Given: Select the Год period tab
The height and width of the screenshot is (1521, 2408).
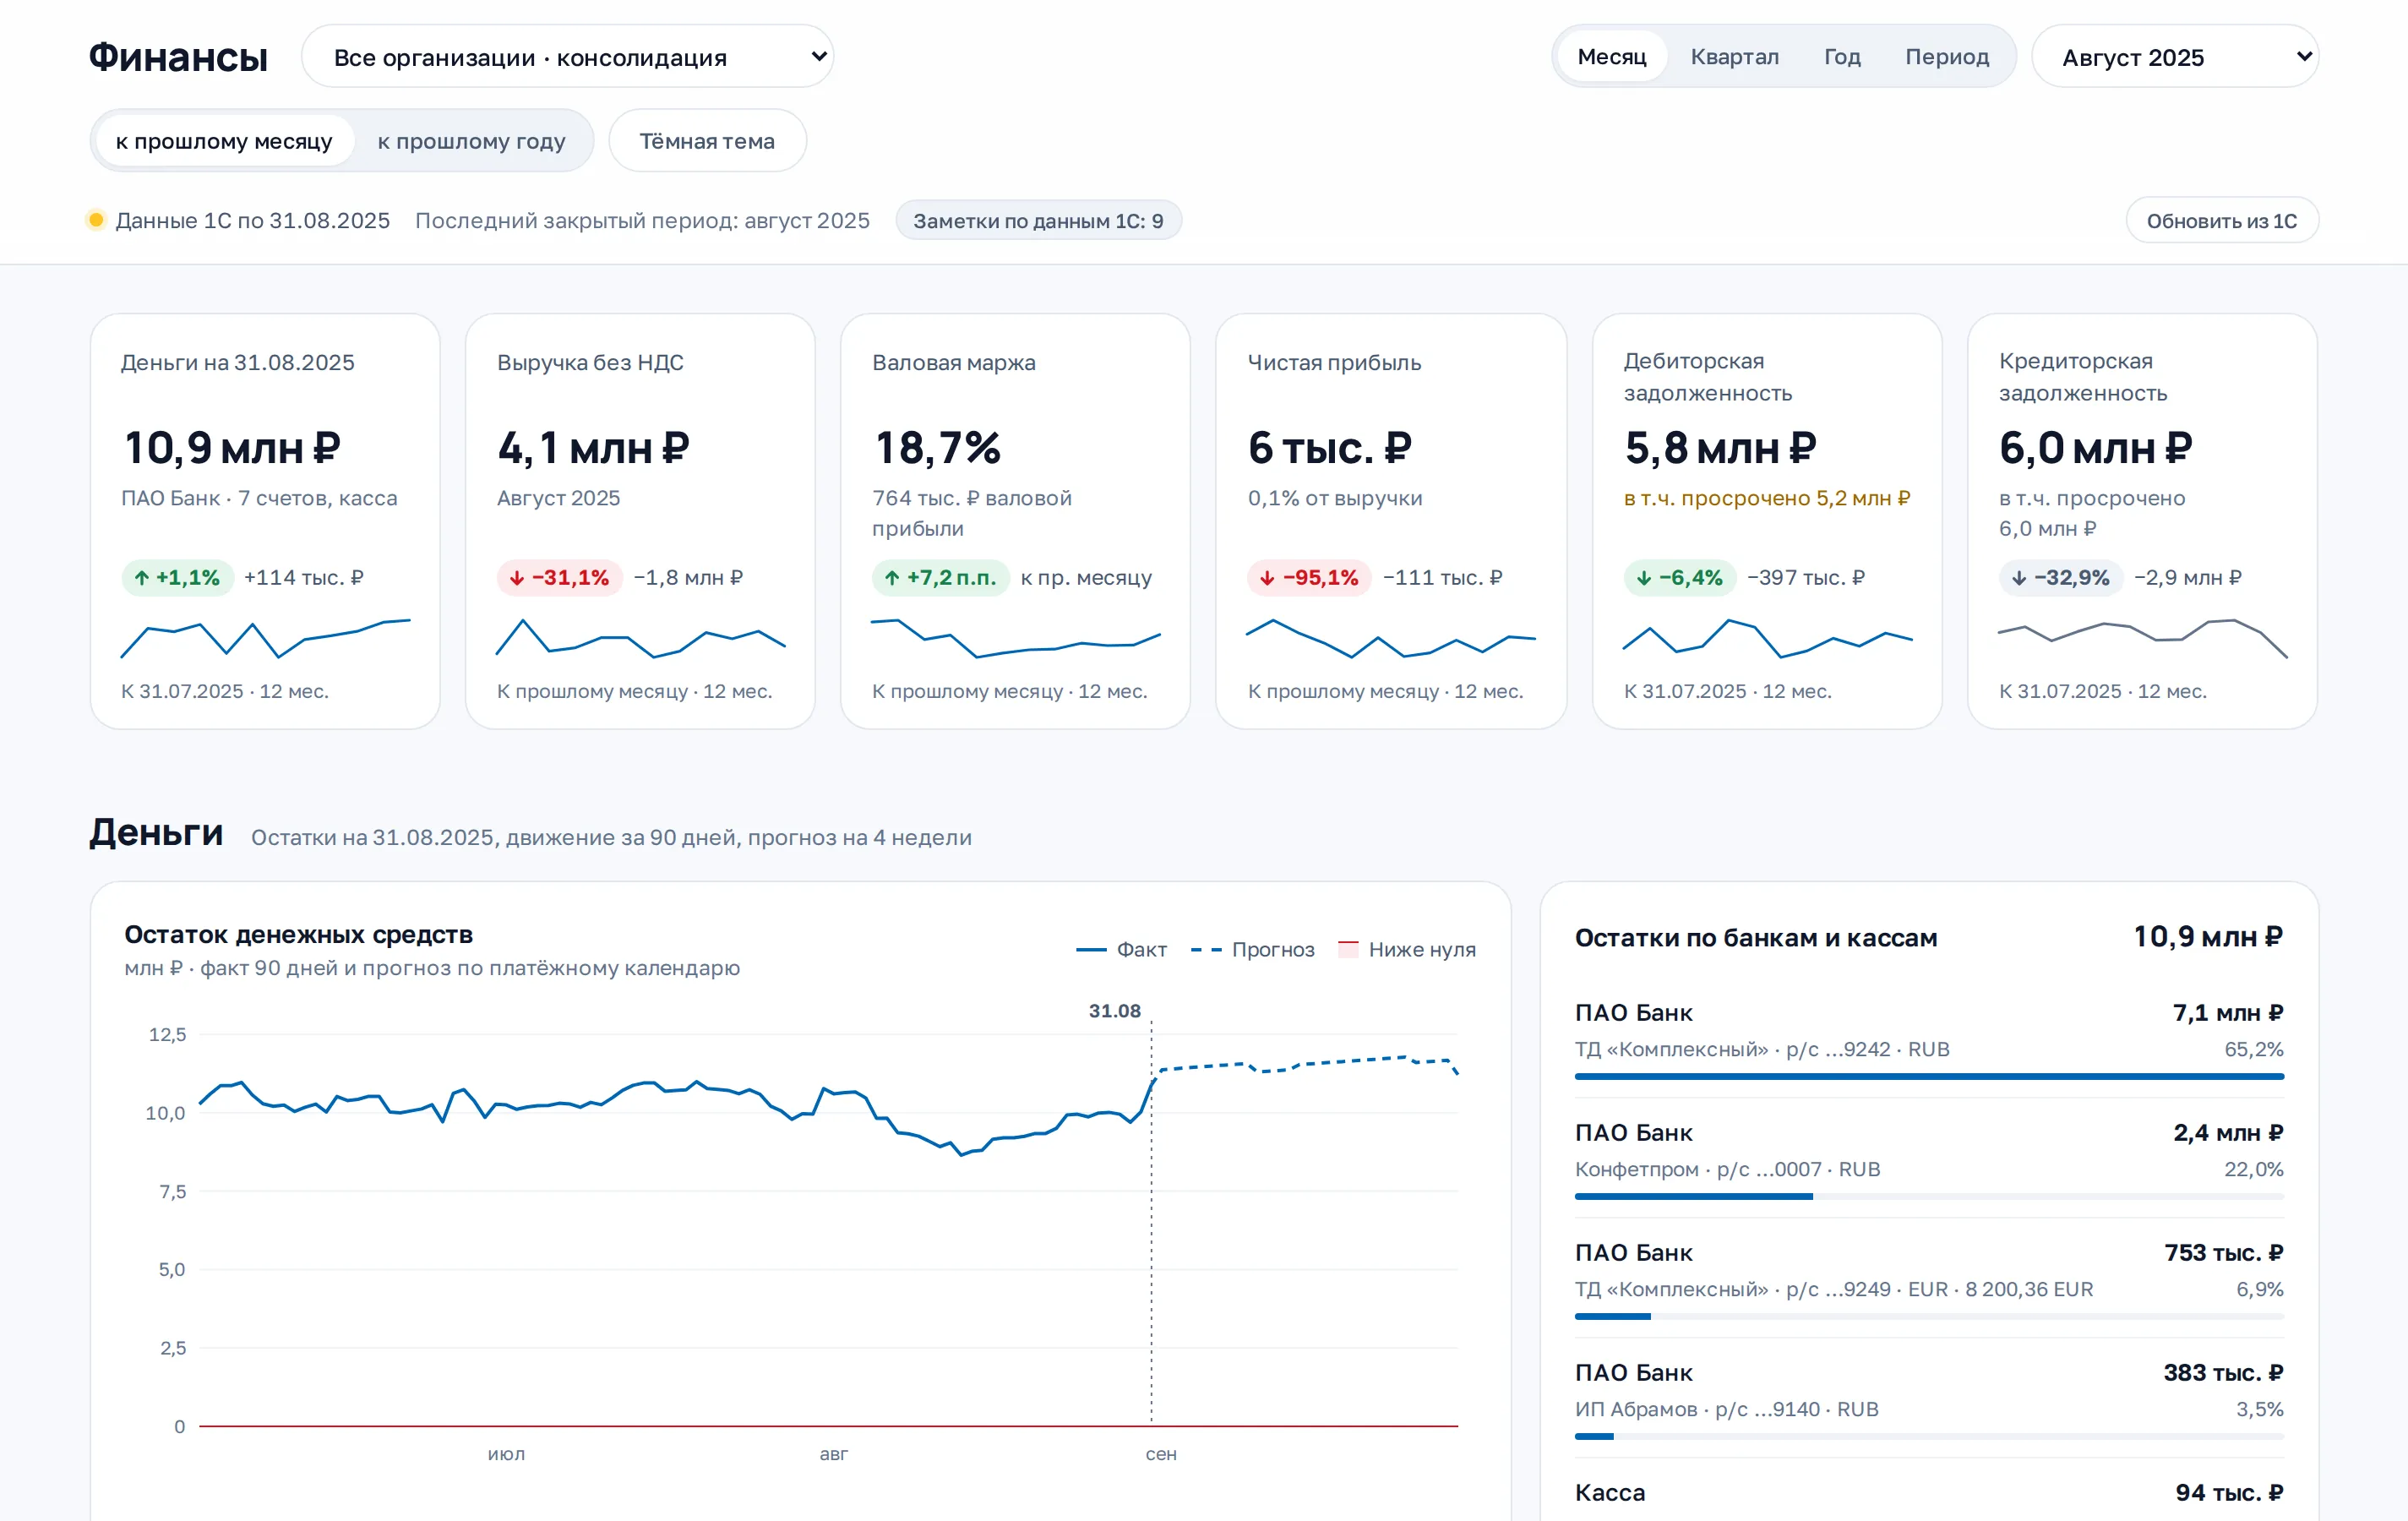Looking at the screenshot, I should point(1842,57).
